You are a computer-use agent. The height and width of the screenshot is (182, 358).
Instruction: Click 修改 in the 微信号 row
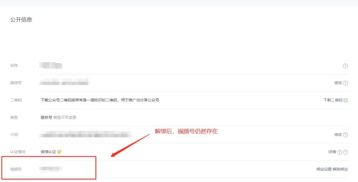tap(338, 83)
